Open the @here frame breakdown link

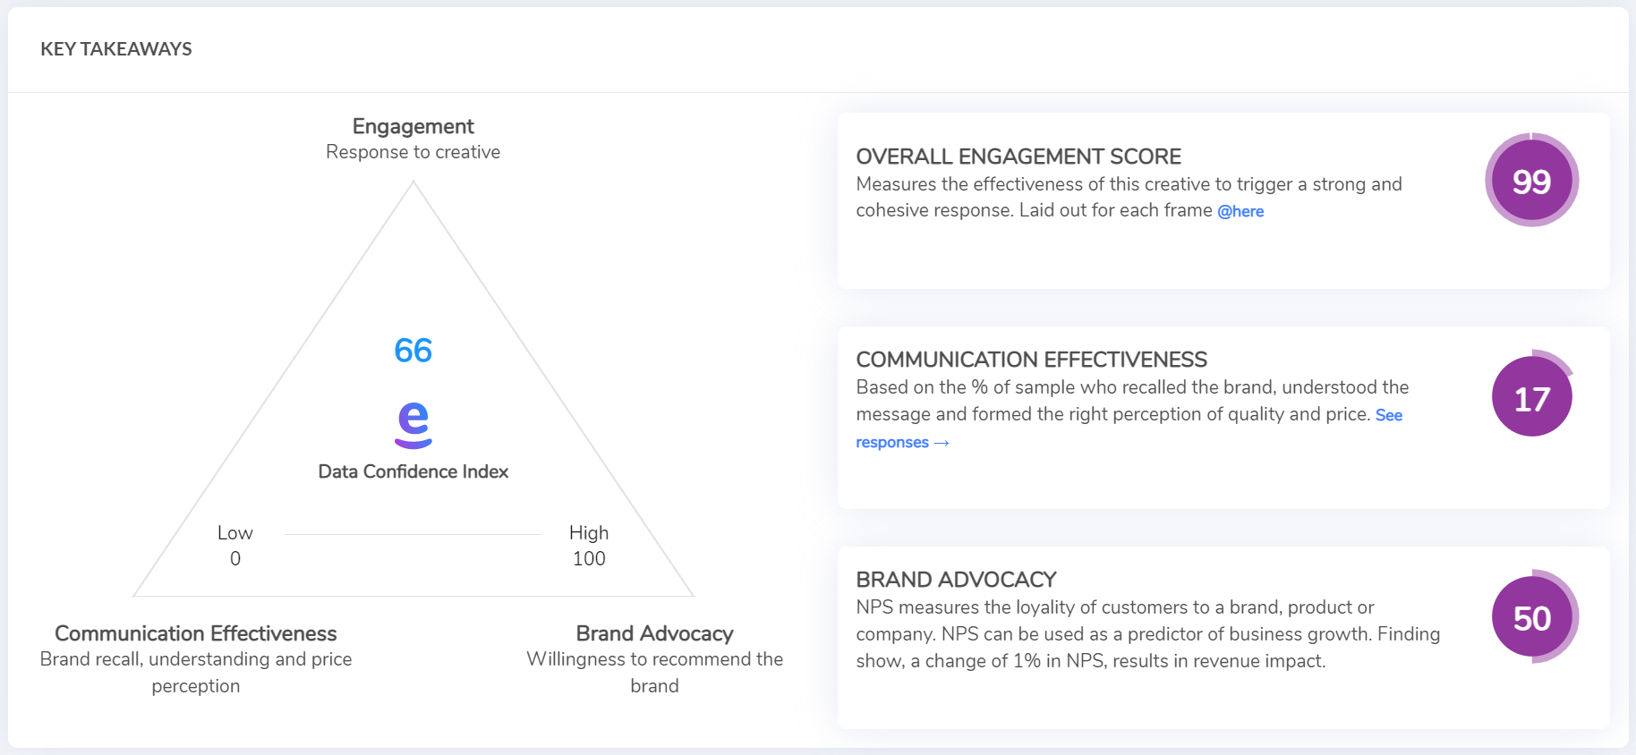(1241, 211)
